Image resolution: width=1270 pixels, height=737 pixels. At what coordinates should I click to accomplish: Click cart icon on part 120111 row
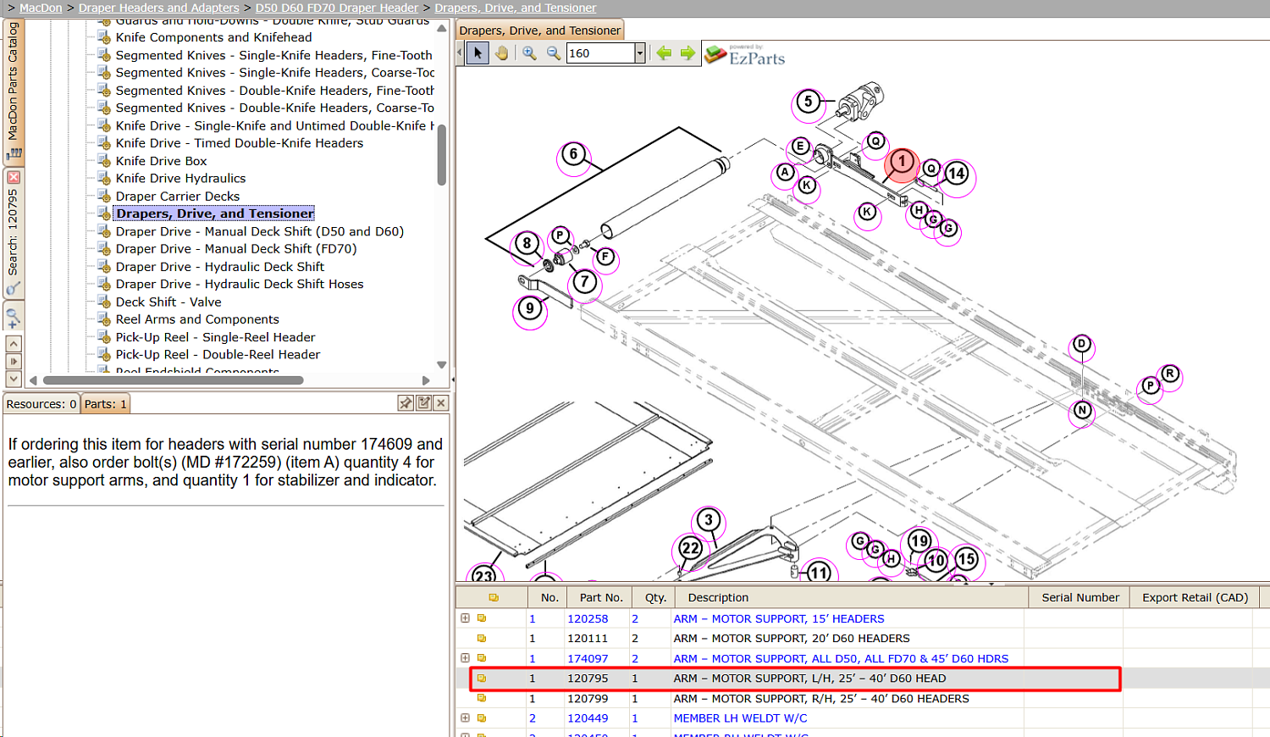[x=482, y=639]
